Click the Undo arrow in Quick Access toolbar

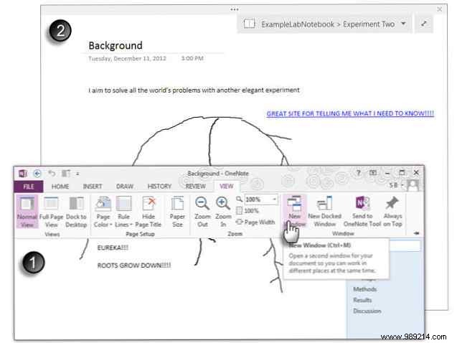[x=52, y=174]
